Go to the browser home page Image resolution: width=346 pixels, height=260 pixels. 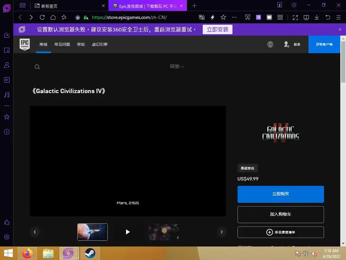[x=53, y=17]
